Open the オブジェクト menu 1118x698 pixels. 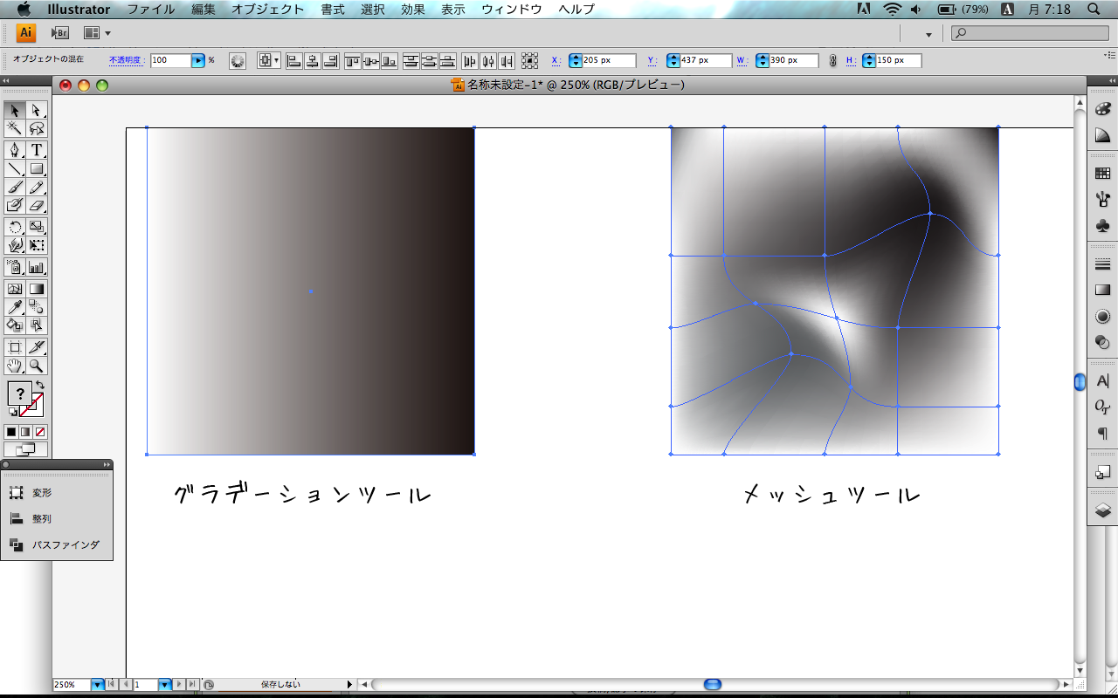[268, 10]
